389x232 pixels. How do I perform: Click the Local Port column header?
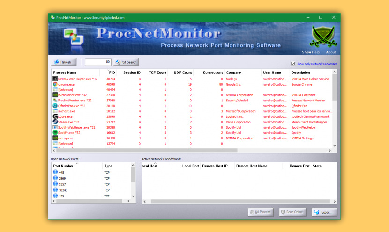point(186,166)
